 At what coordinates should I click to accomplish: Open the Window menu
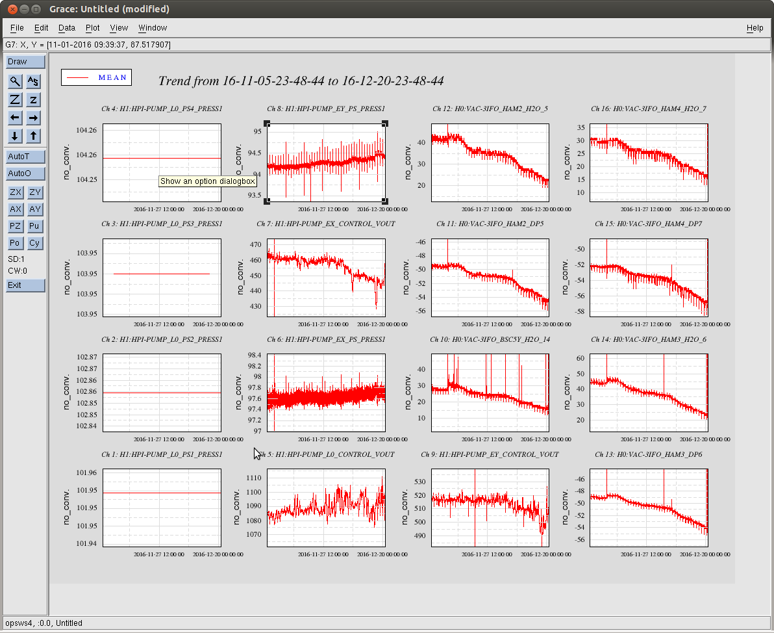point(153,28)
